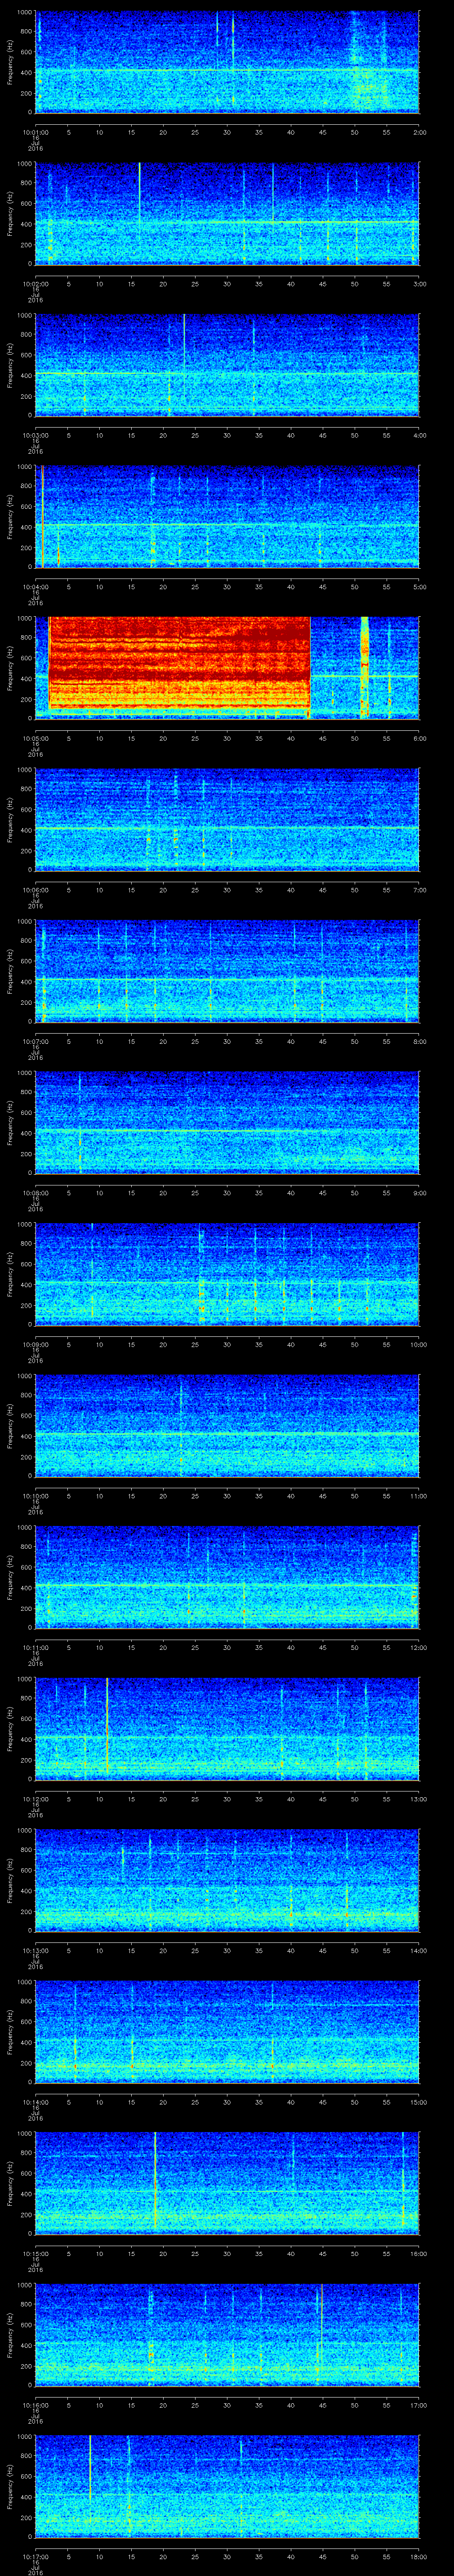Click the spectrogram panel starting at 10:07:00
454x2576 pixels.
227,971
